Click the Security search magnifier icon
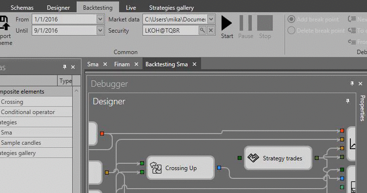Image resolution: width=367 pixels, height=193 pixels. click(x=202, y=30)
